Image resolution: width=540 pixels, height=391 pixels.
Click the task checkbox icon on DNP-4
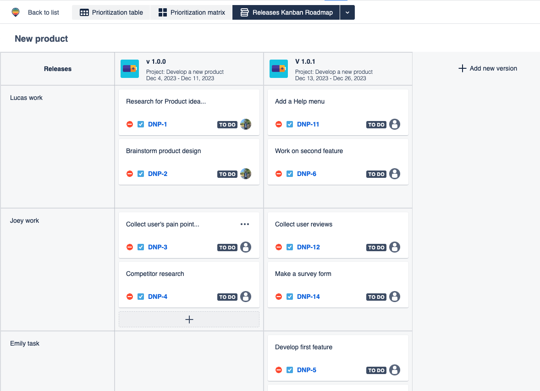pyautogui.click(x=141, y=297)
